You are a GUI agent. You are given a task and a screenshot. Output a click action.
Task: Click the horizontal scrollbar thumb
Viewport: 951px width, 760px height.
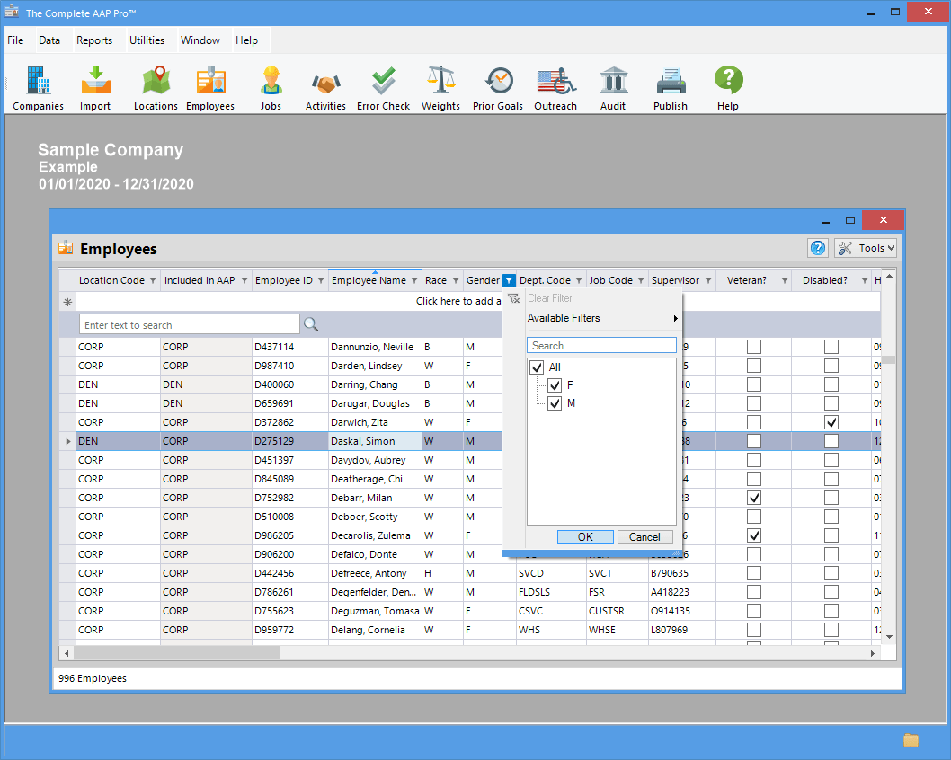click(x=177, y=653)
